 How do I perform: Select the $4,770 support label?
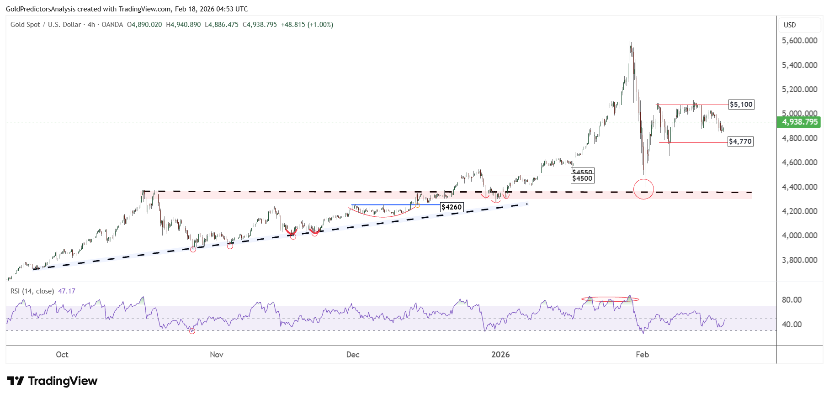pos(740,141)
